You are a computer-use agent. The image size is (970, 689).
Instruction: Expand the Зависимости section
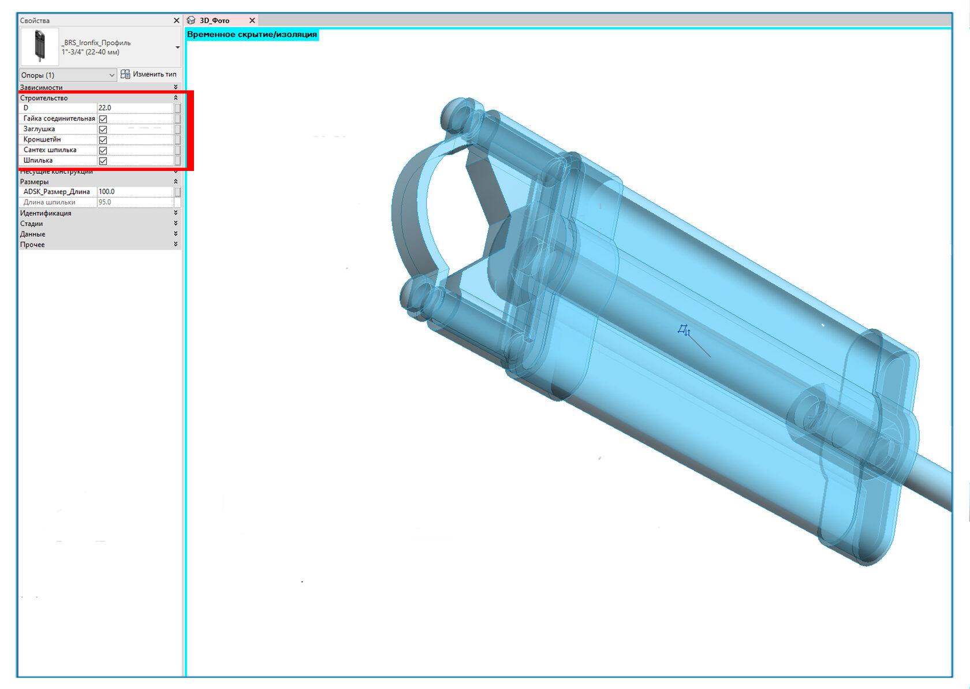click(x=176, y=88)
